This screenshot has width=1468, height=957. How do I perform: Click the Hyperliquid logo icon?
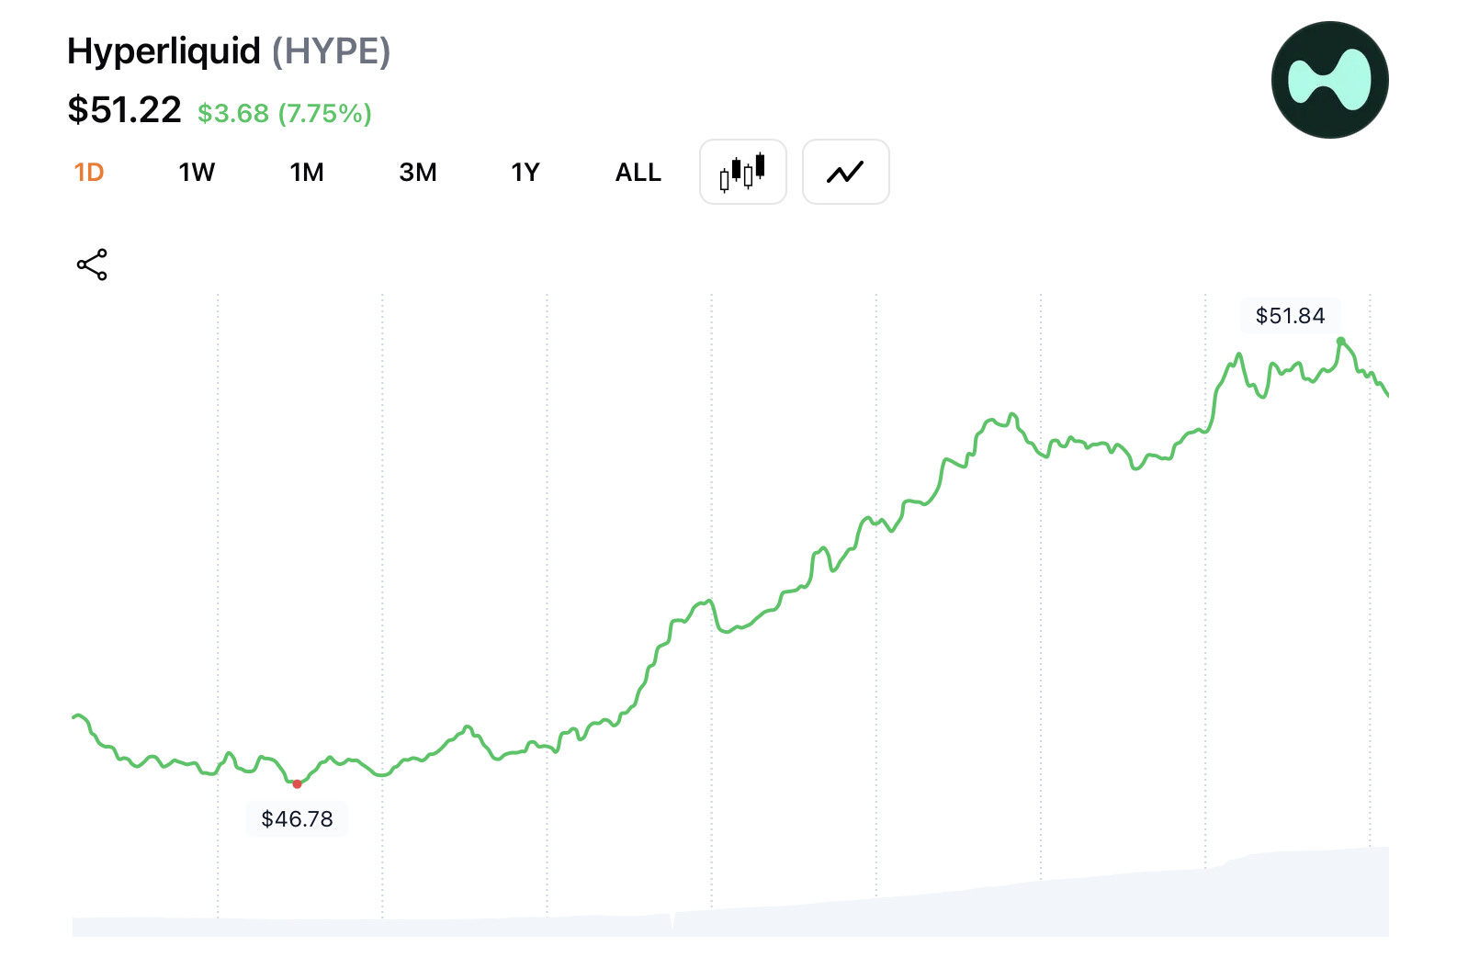[1329, 80]
